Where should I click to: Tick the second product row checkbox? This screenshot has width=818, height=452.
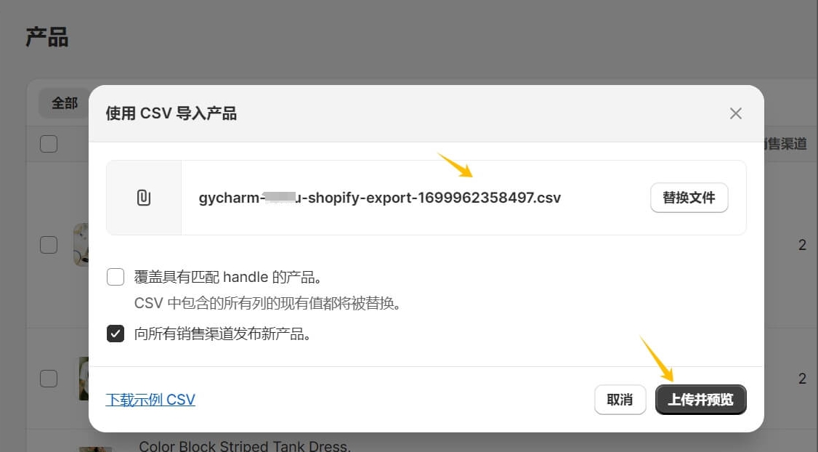49,379
